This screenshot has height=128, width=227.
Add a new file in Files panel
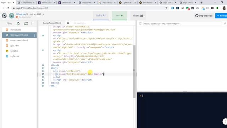(x=18, y=23)
